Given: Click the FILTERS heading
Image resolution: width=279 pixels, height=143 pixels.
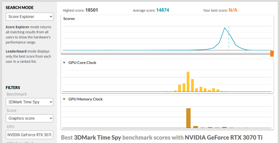Looking at the screenshot, I should (13, 88).
